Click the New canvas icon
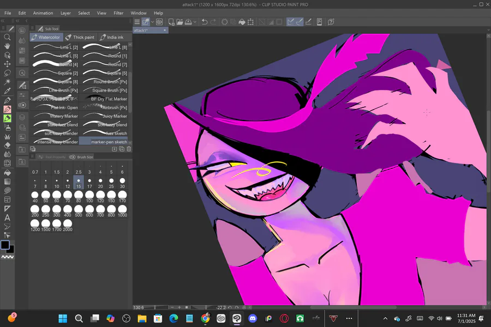This screenshot has height=327, width=491. (x=171, y=22)
